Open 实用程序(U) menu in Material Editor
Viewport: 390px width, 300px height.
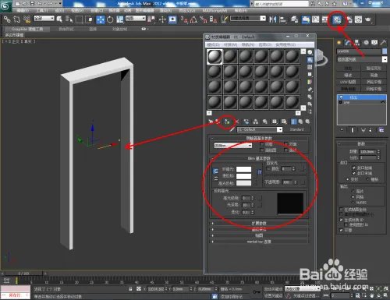click(x=285, y=44)
